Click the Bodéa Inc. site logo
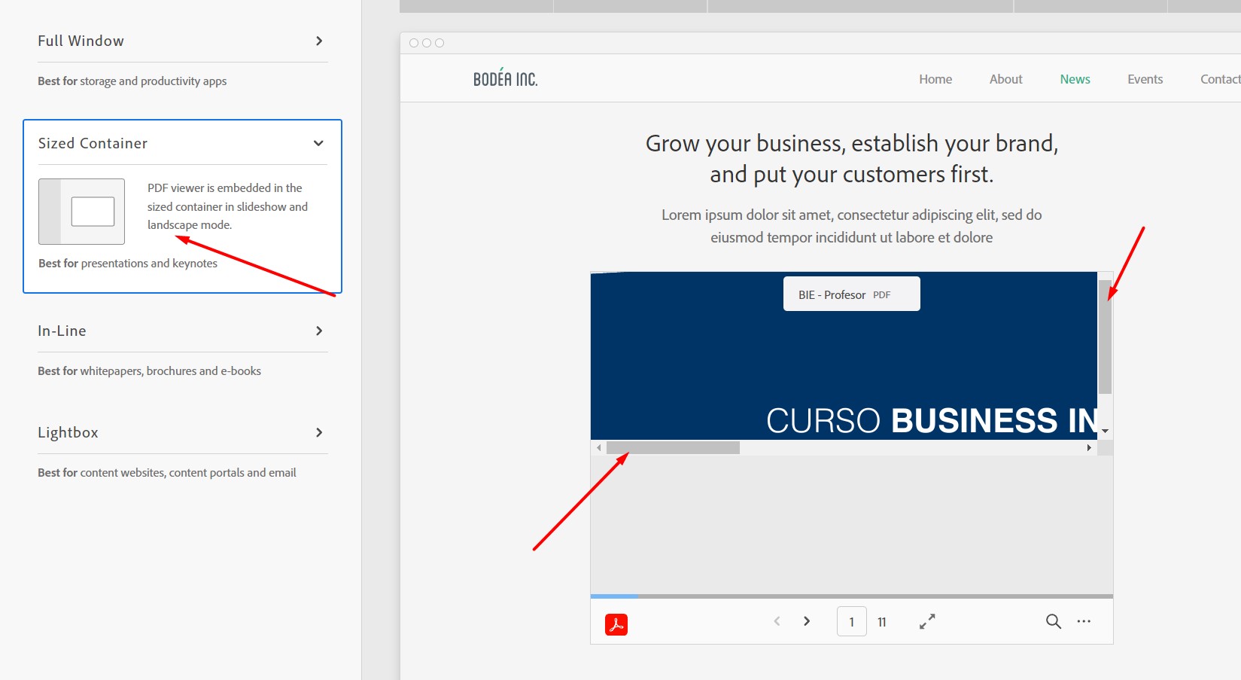Viewport: 1241px width, 680px height. click(x=505, y=78)
